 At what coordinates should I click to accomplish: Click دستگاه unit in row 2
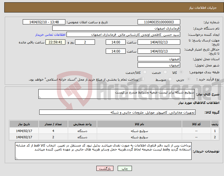click(82, 137)
